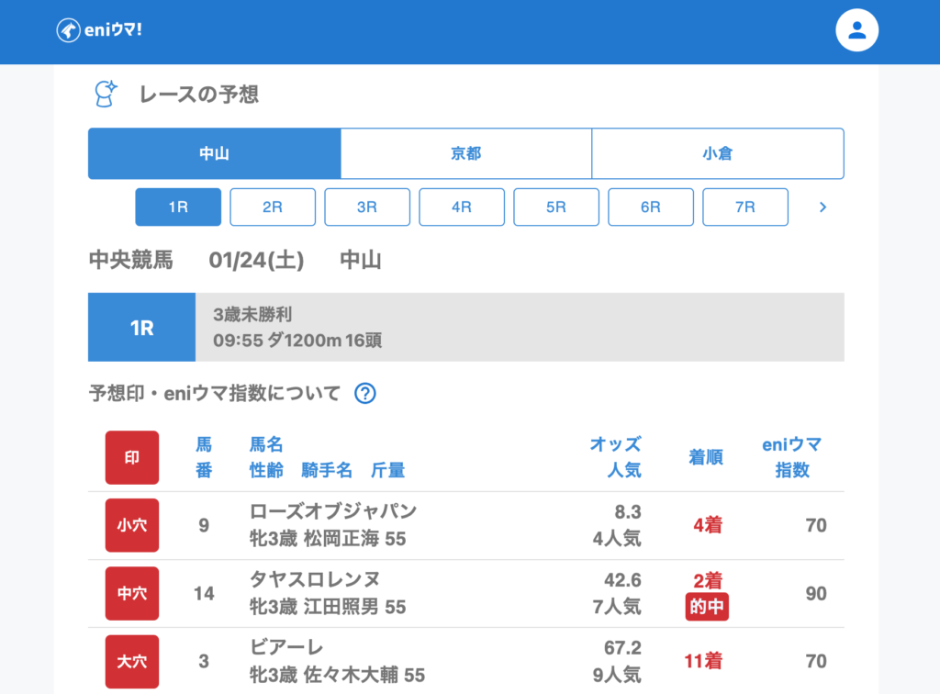Go to race 5R

coord(556,207)
